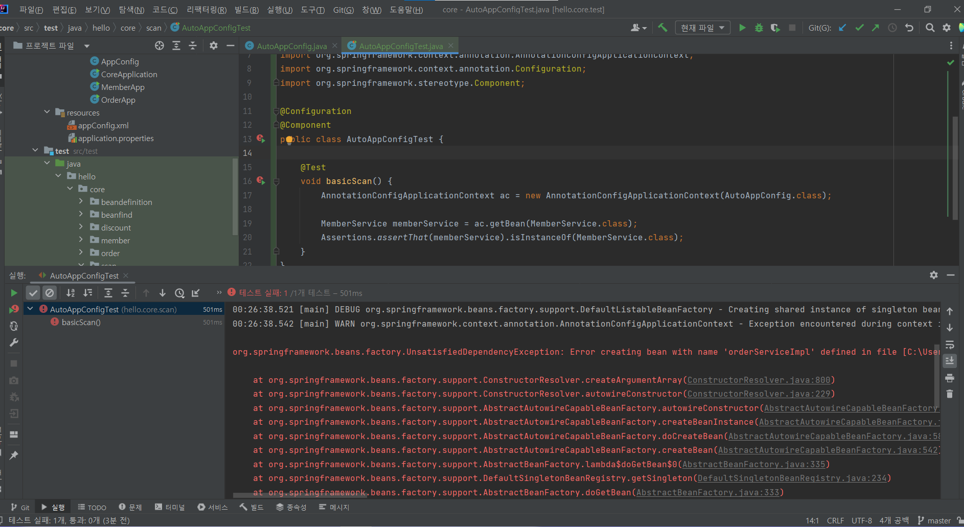This screenshot has width=964, height=527.
Task: Click the rerun failed tests icon
Action: (x=14, y=309)
